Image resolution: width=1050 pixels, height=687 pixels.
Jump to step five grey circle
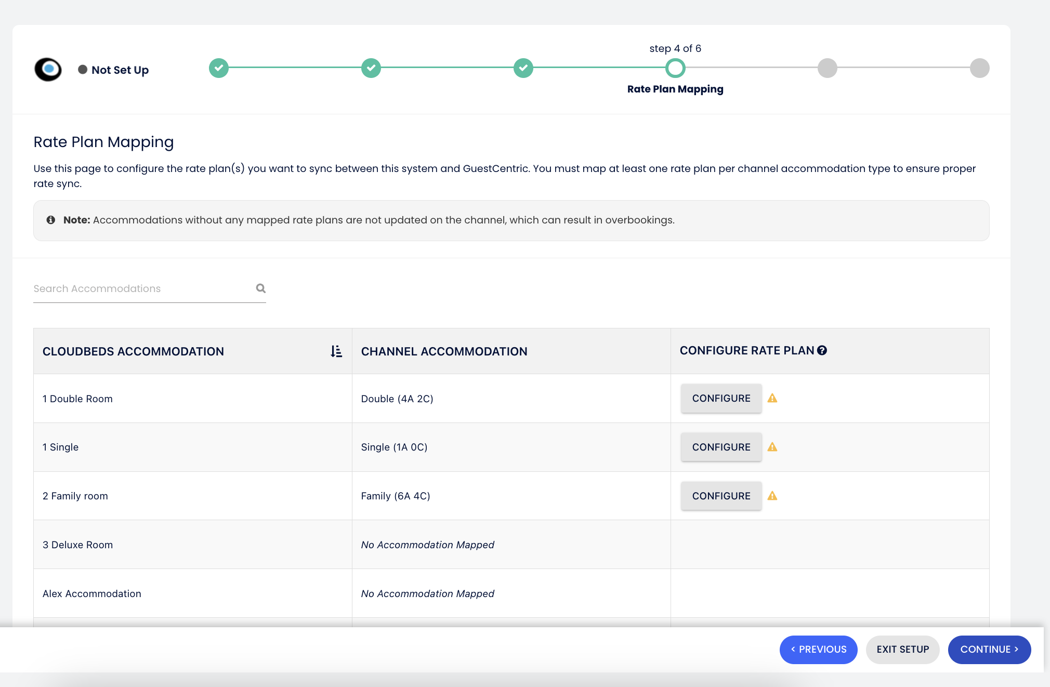pos(827,68)
